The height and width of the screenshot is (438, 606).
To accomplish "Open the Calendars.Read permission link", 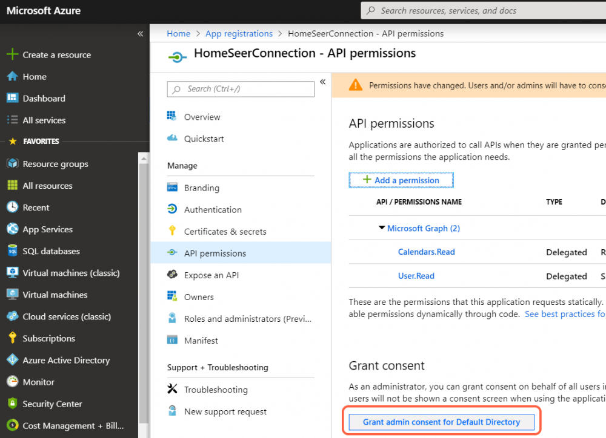I will (x=426, y=252).
